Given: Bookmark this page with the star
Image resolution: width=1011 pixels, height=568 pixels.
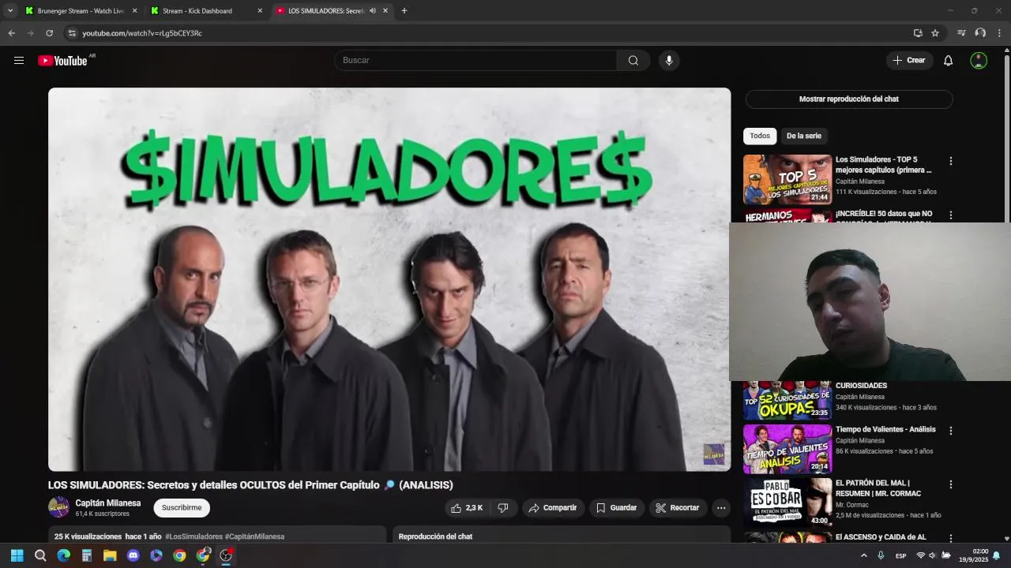Looking at the screenshot, I should pyautogui.click(x=935, y=33).
